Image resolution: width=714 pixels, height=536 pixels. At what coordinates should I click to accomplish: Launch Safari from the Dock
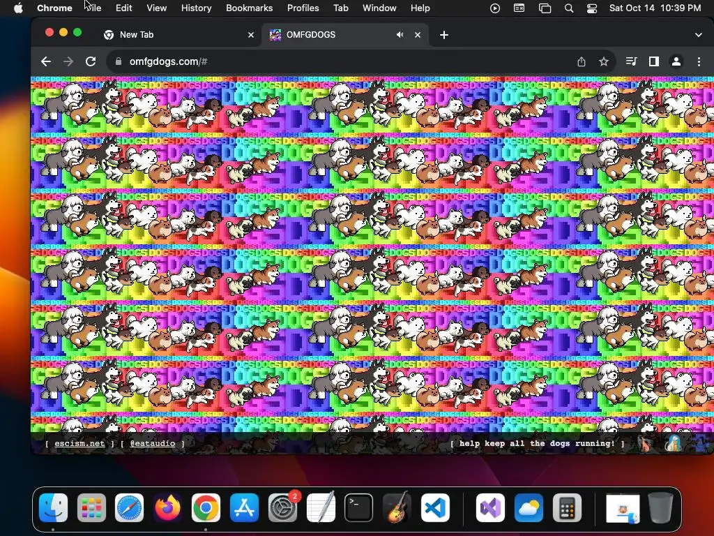pyautogui.click(x=129, y=507)
